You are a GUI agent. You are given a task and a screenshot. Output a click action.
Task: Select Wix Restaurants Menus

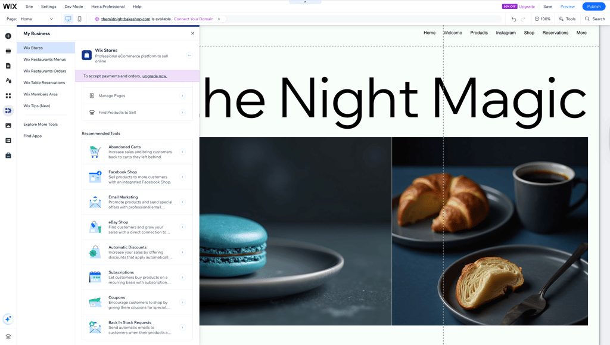point(46,60)
